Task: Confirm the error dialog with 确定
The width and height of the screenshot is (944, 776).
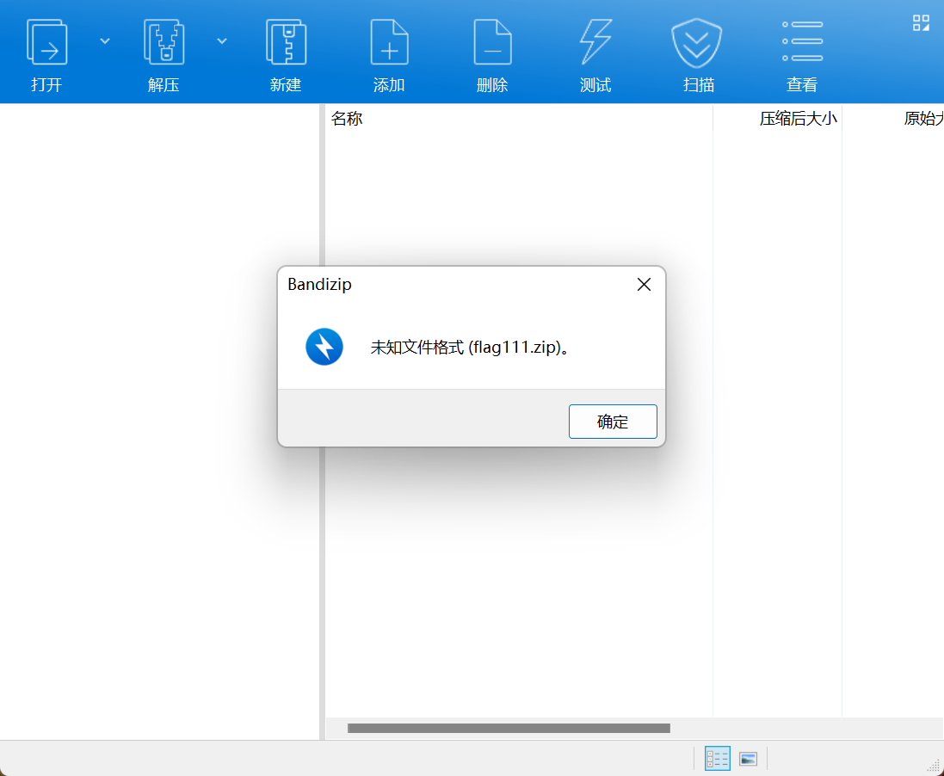Action: pyautogui.click(x=613, y=422)
